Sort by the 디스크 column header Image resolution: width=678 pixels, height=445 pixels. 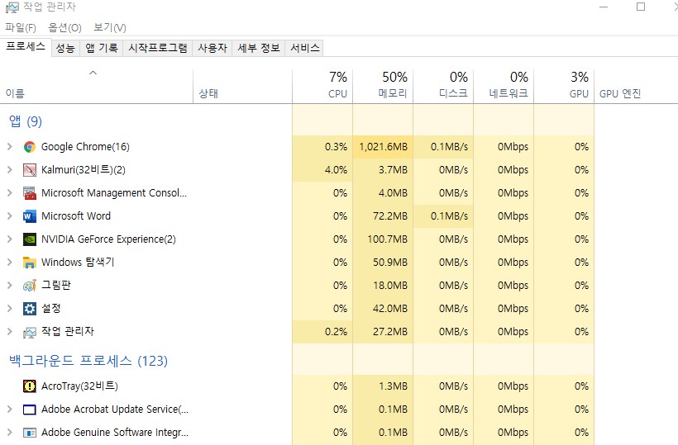pos(444,87)
